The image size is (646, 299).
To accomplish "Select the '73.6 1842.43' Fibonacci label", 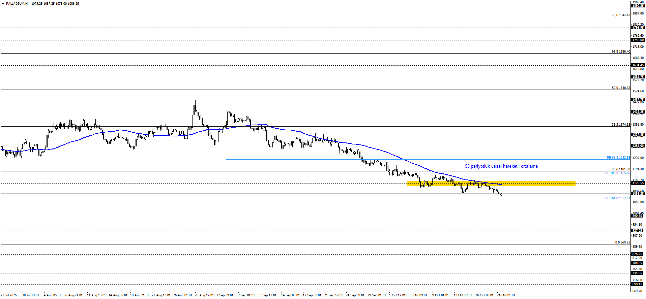I will click(x=621, y=15).
